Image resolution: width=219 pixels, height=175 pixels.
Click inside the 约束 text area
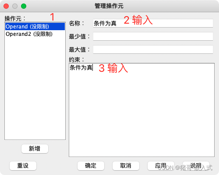point(141,110)
